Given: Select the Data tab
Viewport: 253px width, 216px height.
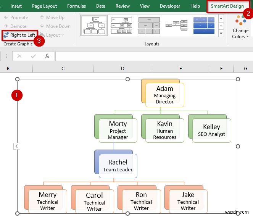Looking at the screenshot, I should point(101,6).
